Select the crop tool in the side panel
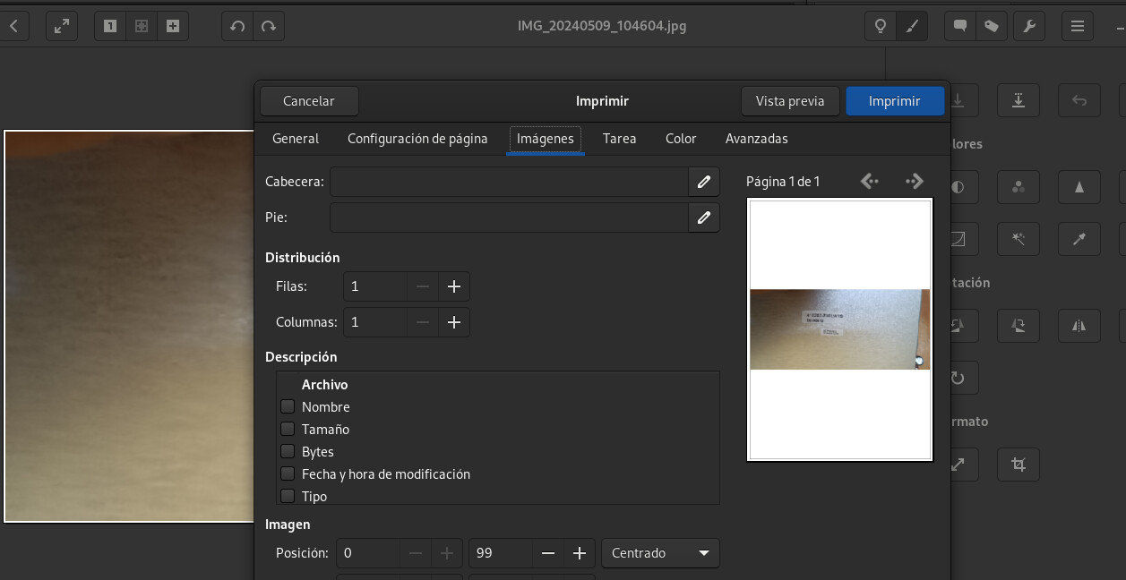 point(1019,465)
